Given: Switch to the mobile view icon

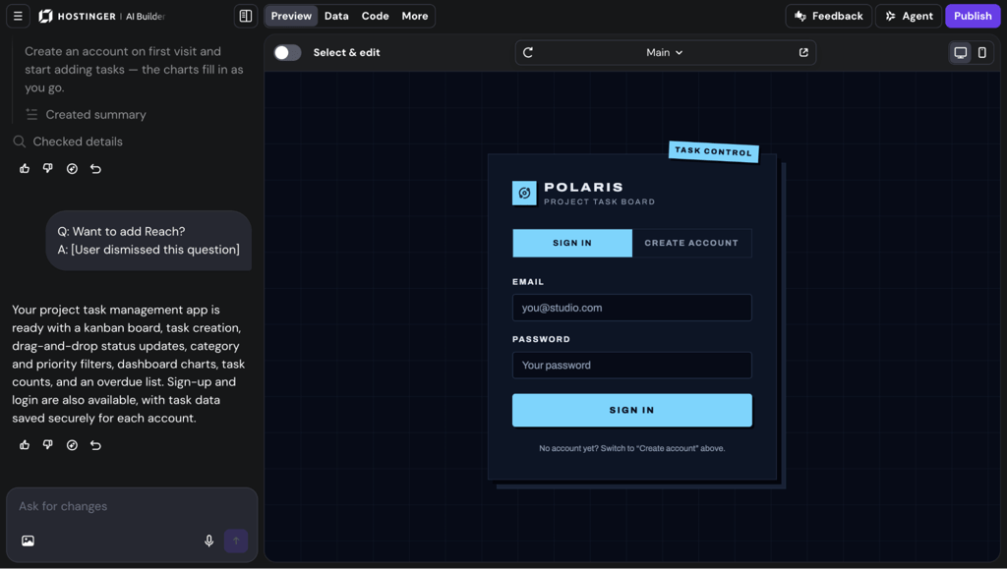Looking at the screenshot, I should tap(982, 53).
